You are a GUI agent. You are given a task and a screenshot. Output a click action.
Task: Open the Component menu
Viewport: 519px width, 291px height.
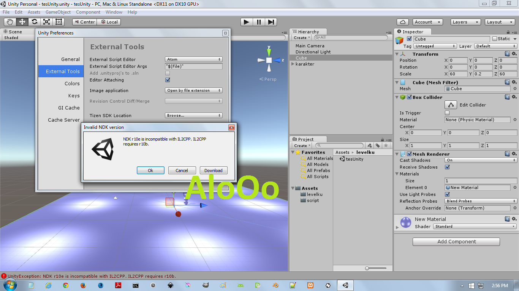point(88,12)
